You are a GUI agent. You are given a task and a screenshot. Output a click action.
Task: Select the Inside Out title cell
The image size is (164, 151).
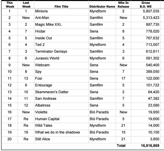(x=44, y=38)
